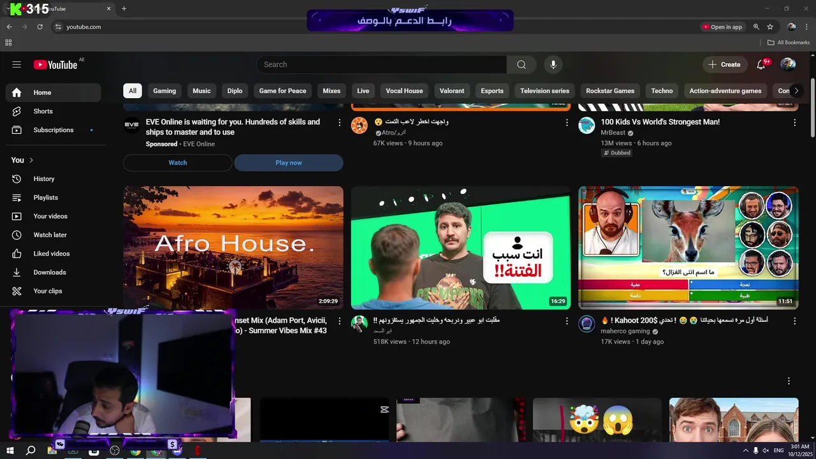Play the Kahoot gazelle quiz thumbnail

(x=688, y=248)
